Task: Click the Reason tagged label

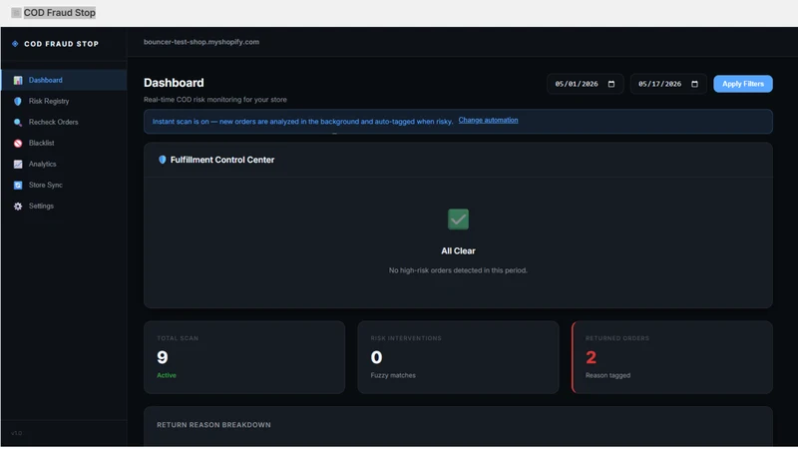Action: [607, 376]
